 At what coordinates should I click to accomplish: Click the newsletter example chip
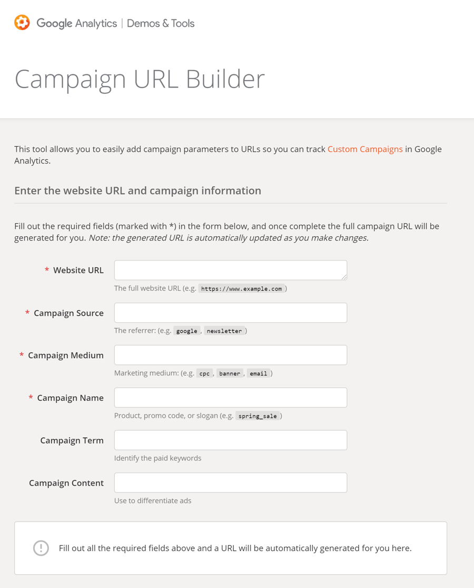[224, 331]
